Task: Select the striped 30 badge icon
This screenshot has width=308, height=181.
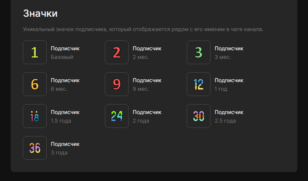Action: (199, 116)
